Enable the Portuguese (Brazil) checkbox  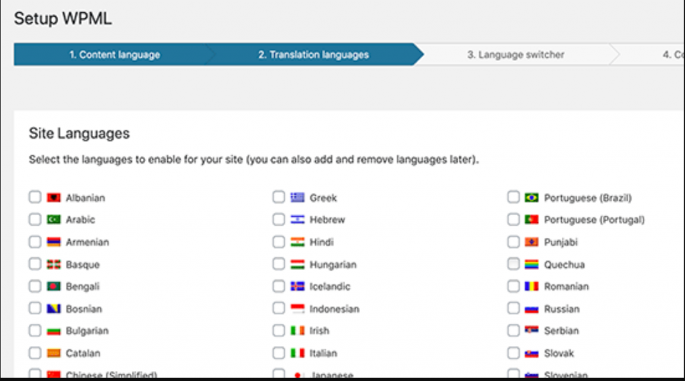[513, 197]
